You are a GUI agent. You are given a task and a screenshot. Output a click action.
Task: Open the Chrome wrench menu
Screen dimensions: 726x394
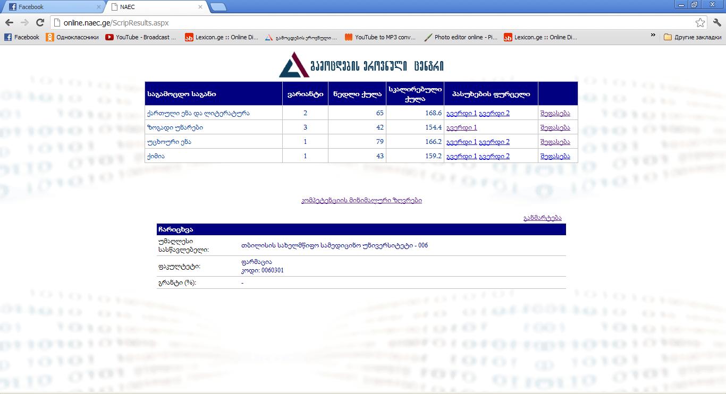(x=717, y=22)
